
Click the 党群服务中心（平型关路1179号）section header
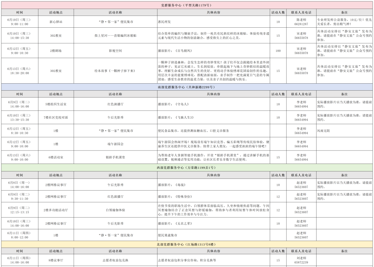click(x=187, y=5)
